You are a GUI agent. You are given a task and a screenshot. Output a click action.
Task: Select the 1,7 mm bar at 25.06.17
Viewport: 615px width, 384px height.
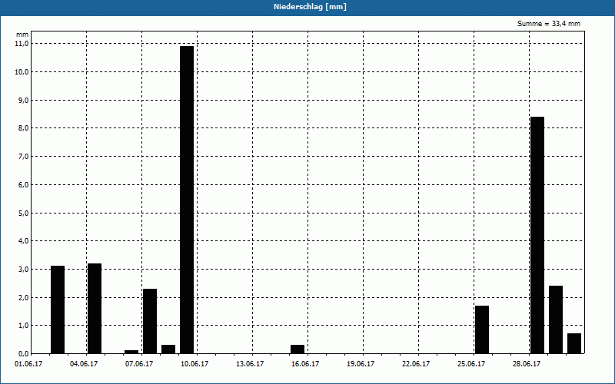(x=482, y=329)
